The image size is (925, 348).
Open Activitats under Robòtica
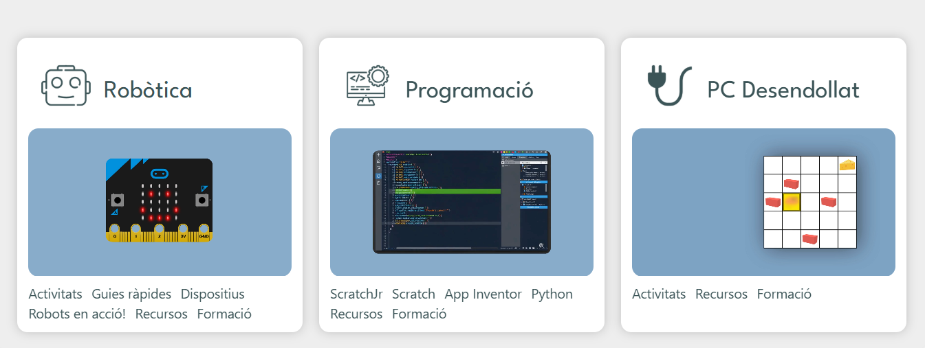pos(55,294)
